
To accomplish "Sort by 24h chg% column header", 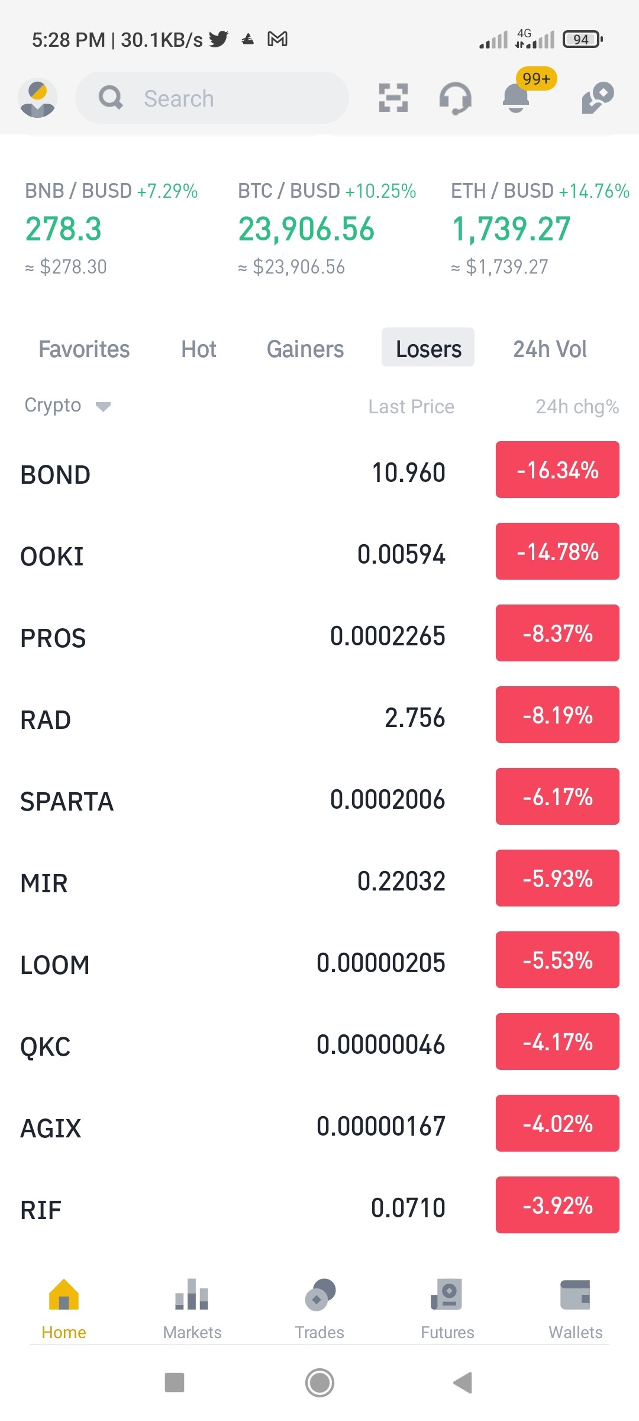I will [x=577, y=407].
